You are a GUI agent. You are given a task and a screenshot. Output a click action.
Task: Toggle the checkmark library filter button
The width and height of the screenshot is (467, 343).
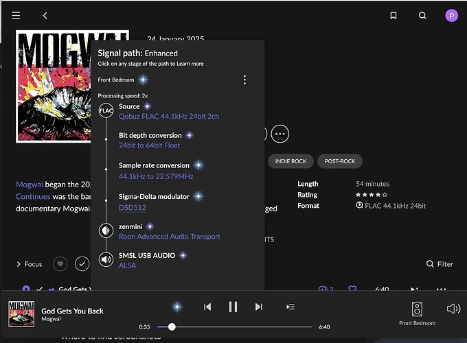click(82, 264)
